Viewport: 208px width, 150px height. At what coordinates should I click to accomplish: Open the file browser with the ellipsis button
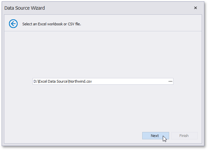pyautogui.click(x=170, y=81)
